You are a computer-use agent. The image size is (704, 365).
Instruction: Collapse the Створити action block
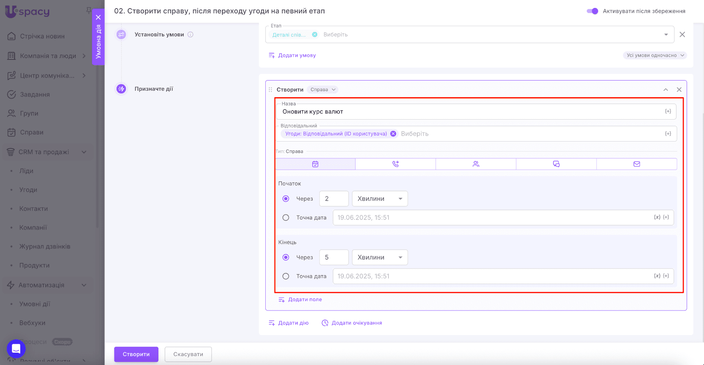coord(665,90)
